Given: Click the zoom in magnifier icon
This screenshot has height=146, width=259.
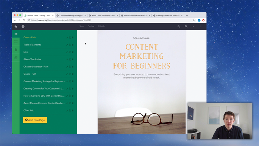Looking at the screenshot, I should [186, 27].
